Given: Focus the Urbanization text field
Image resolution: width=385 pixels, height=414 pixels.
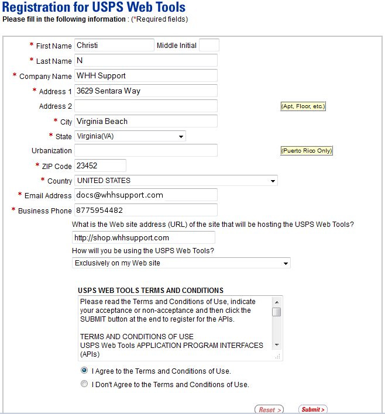Looking at the screenshot, I should 146,151.
